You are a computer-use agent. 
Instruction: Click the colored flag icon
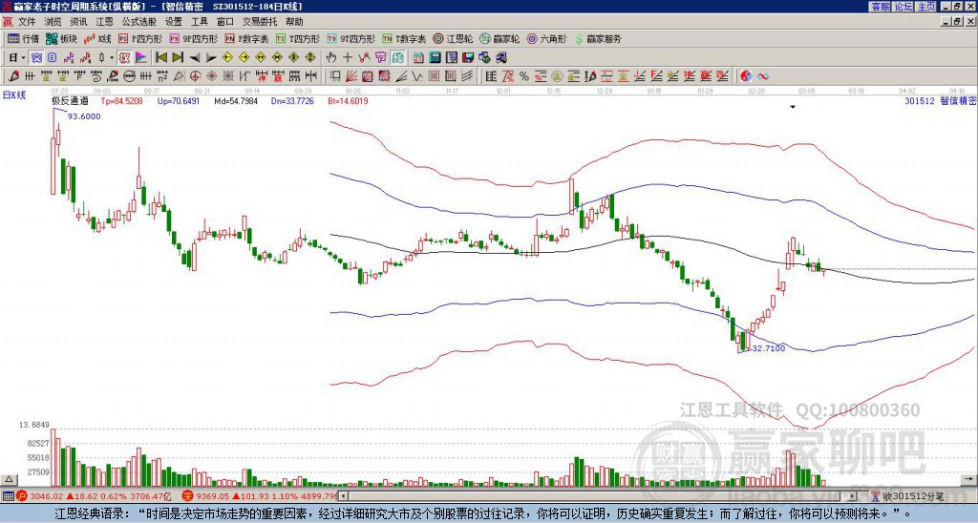point(141,58)
